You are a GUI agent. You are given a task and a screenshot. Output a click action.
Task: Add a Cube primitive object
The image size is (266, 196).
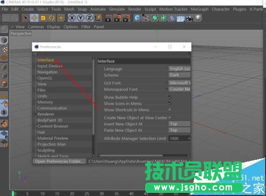coord(137,18)
